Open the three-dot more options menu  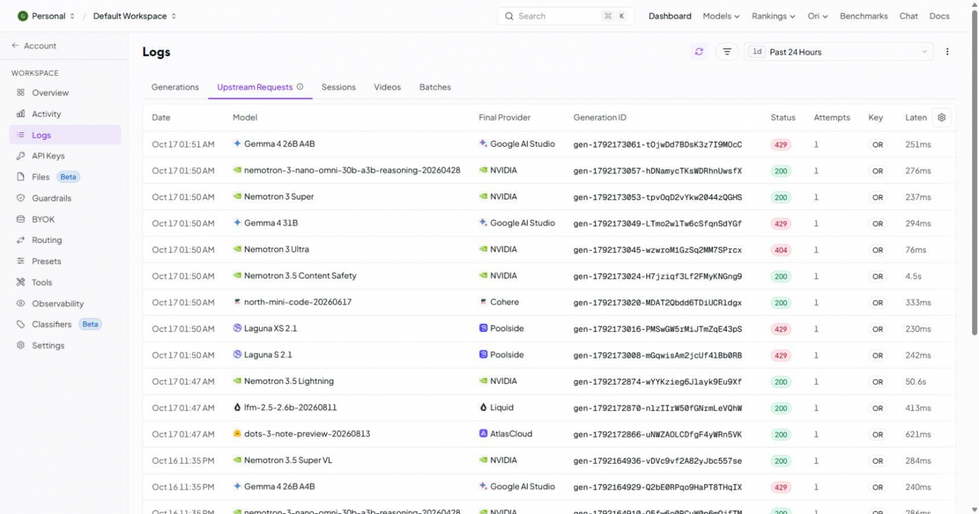coord(947,52)
